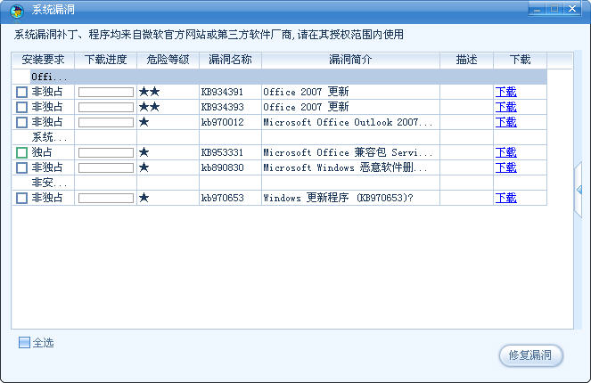Click 'Microsoft Office 兼容包 Servi...' description
This screenshot has height=383, width=591.
[348, 152]
